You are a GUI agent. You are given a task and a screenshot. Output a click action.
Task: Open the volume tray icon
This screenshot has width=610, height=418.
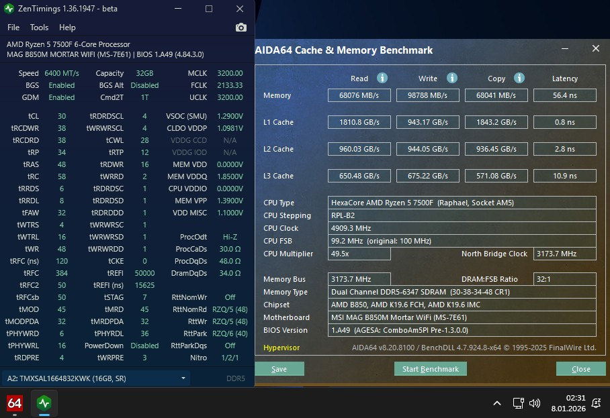pyautogui.click(x=535, y=403)
